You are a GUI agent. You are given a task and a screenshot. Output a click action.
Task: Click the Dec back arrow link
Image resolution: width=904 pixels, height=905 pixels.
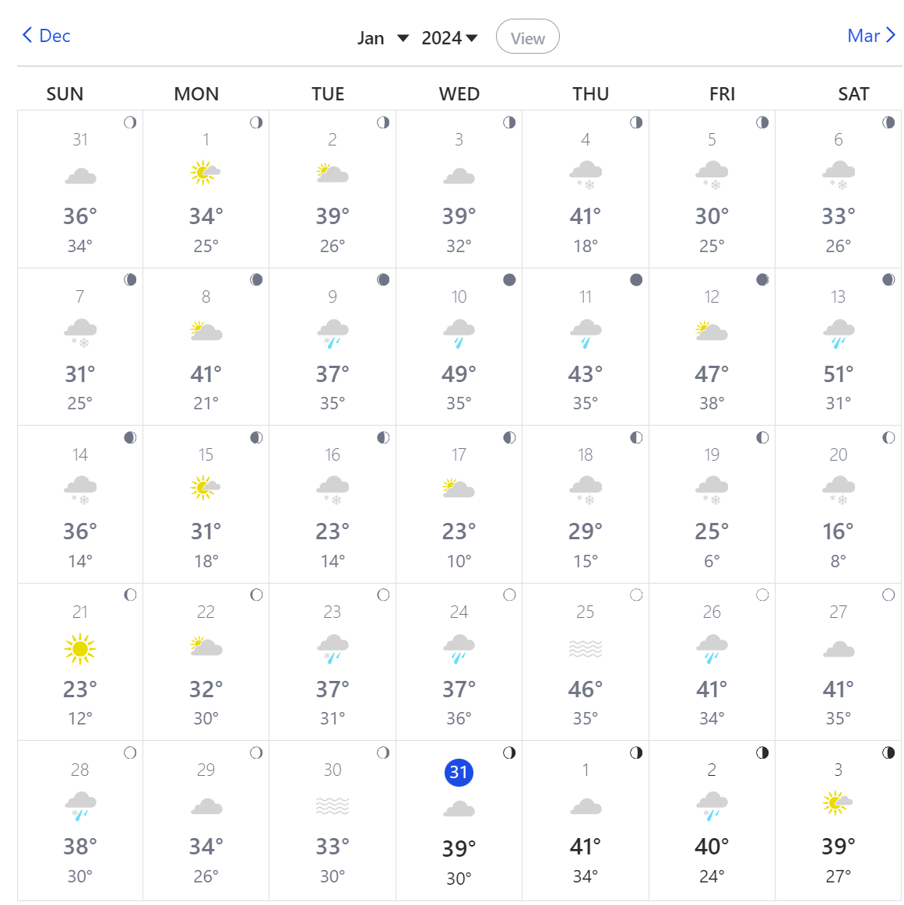point(26,35)
